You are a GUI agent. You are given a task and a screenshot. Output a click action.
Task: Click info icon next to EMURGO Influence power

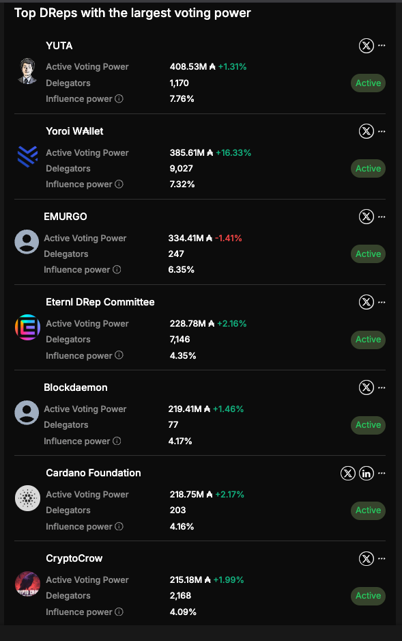point(117,269)
